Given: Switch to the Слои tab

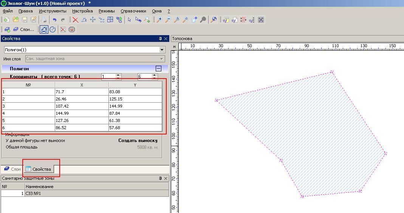Looking at the screenshot, I should [12, 169].
